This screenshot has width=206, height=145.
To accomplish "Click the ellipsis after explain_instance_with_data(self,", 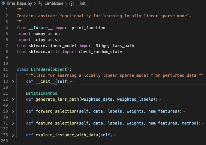I will (x=114, y=135).
